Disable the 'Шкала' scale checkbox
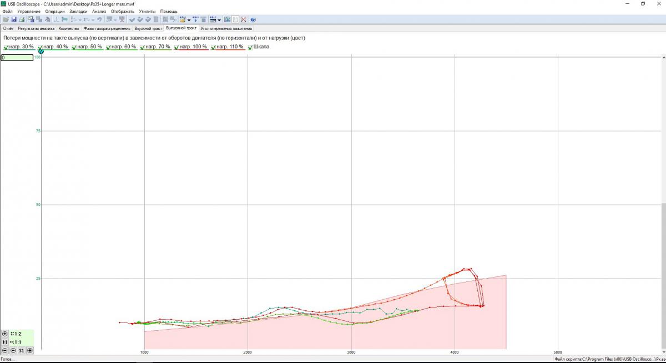The image size is (666, 363). pyautogui.click(x=250, y=47)
